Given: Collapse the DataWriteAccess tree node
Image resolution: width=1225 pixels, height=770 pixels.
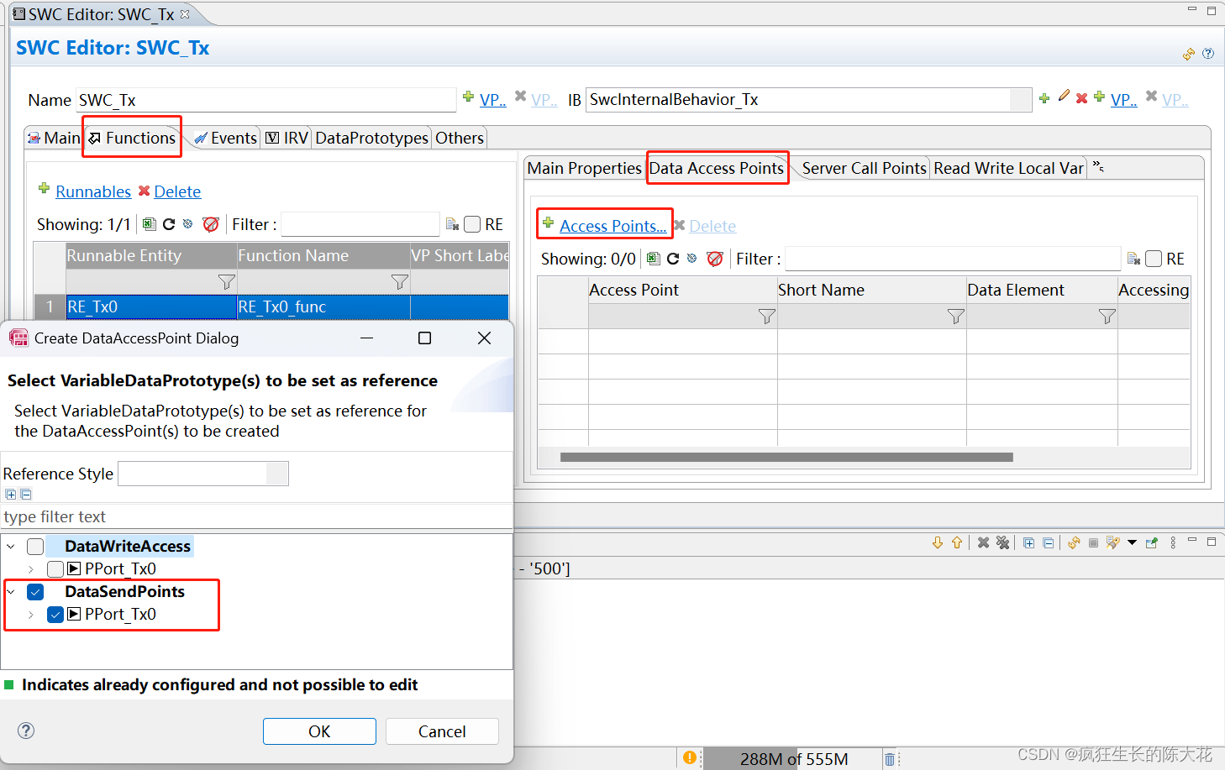Looking at the screenshot, I should point(11,546).
